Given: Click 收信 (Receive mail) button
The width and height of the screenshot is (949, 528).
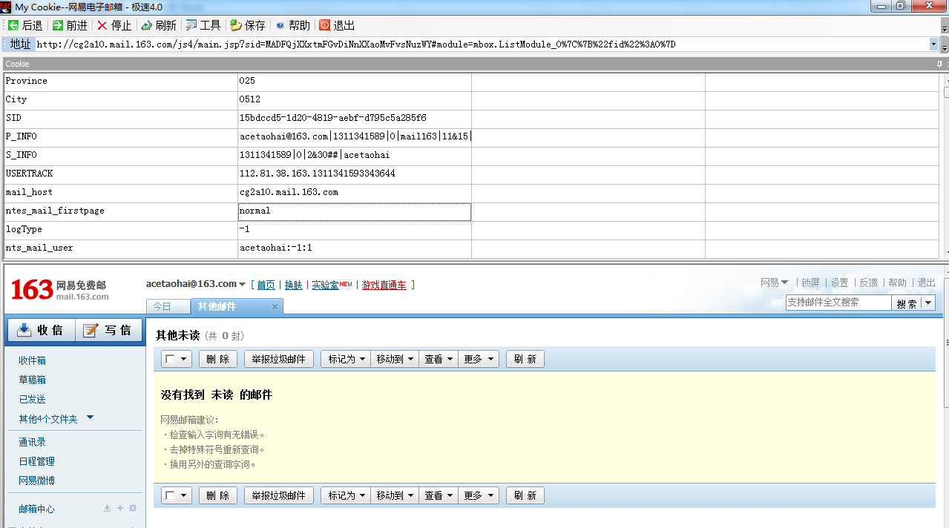Looking at the screenshot, I should (42, 330).
